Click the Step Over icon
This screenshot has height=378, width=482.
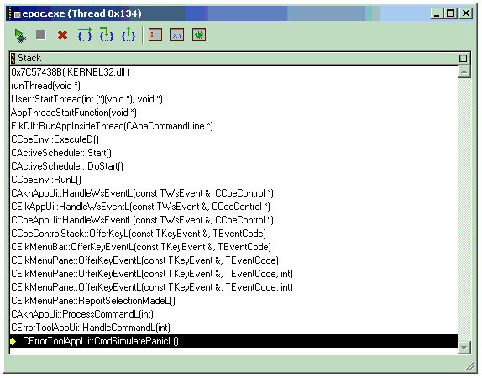(85, 34)
